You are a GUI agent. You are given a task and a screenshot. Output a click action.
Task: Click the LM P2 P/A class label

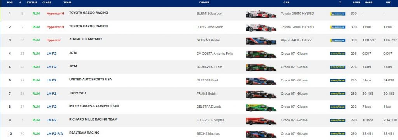click(x=54, y=134)
